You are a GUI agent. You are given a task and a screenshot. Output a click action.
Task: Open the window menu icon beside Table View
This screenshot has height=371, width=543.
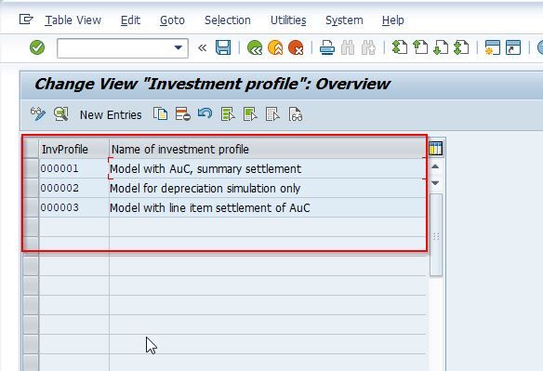(x=26, y=19)
